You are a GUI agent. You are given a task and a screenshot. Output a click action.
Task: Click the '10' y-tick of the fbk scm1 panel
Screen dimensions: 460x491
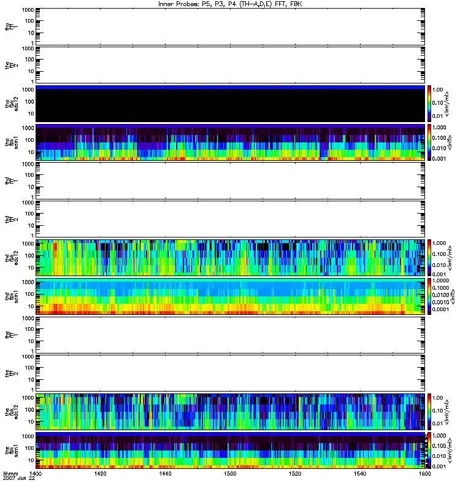click(31, 460)
